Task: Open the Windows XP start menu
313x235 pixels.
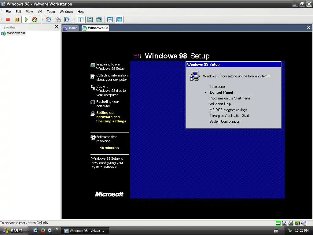Action: pyautogui.click(x=13, y=230)
